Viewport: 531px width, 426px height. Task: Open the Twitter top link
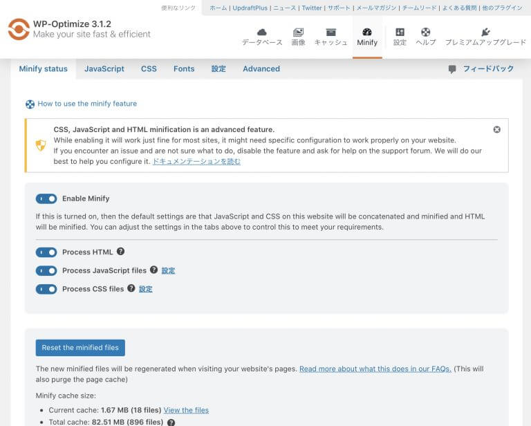pos(312,8)
